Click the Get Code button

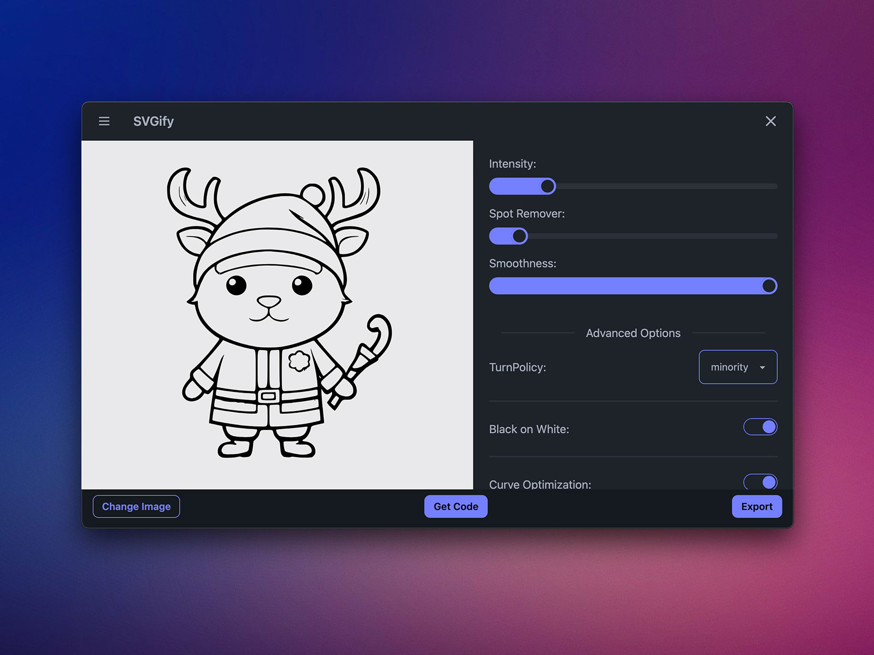456,507
